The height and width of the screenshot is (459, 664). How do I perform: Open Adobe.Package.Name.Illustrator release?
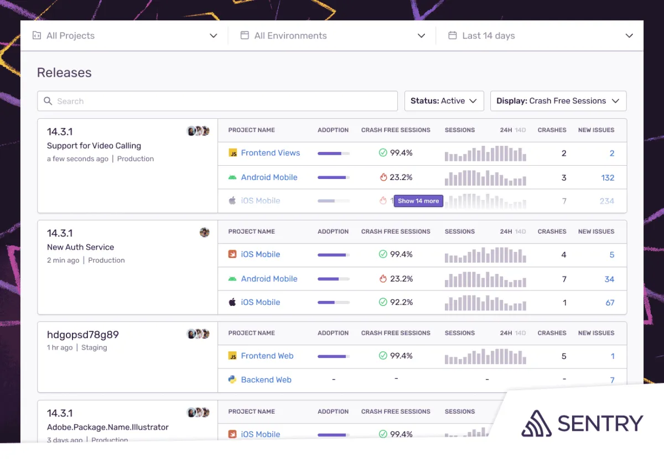pyautogui.click(x=108, y=427)
